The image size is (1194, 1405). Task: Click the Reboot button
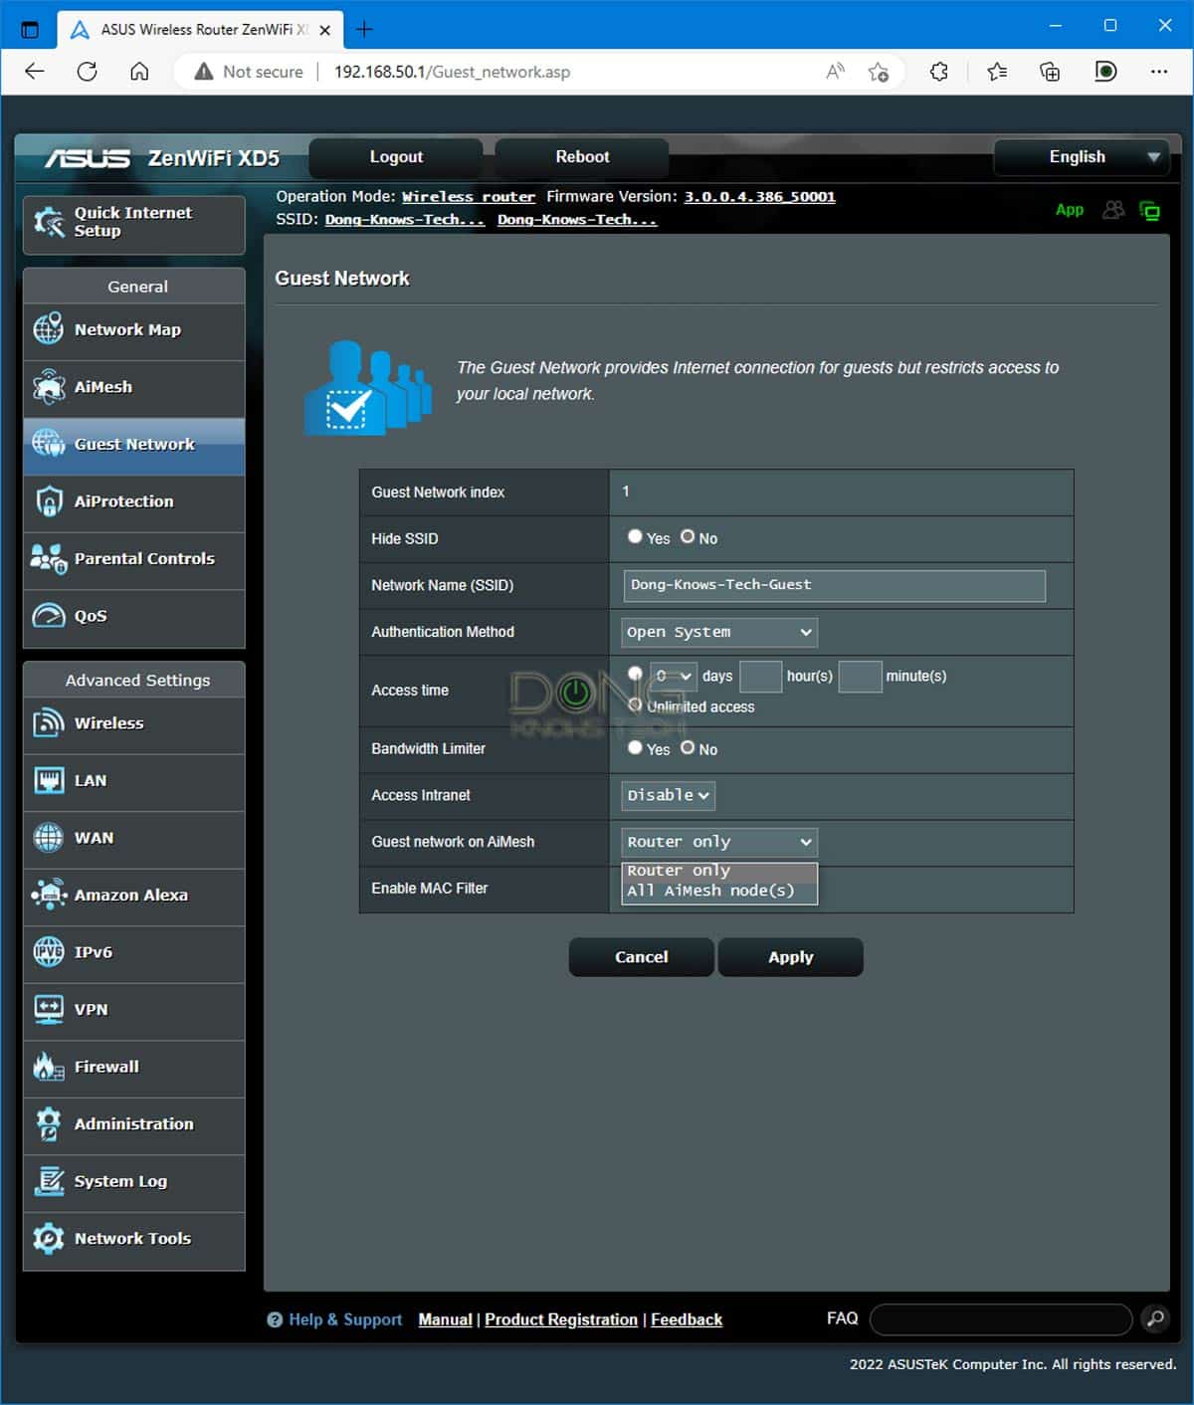tap(582, 157)
